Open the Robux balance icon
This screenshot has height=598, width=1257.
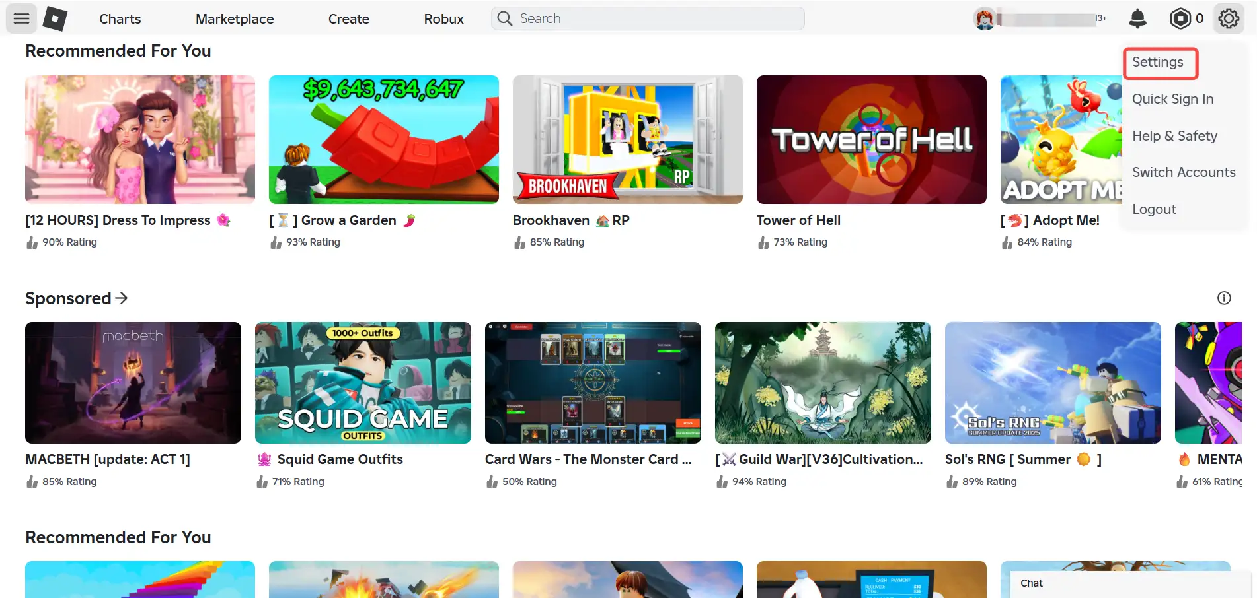pos(1180,18)
